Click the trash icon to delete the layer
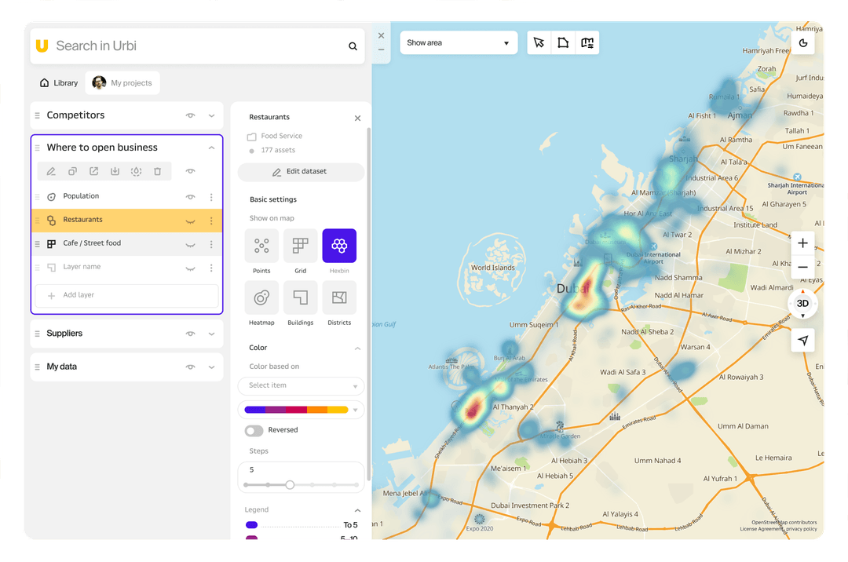 (x=157, y=170)
